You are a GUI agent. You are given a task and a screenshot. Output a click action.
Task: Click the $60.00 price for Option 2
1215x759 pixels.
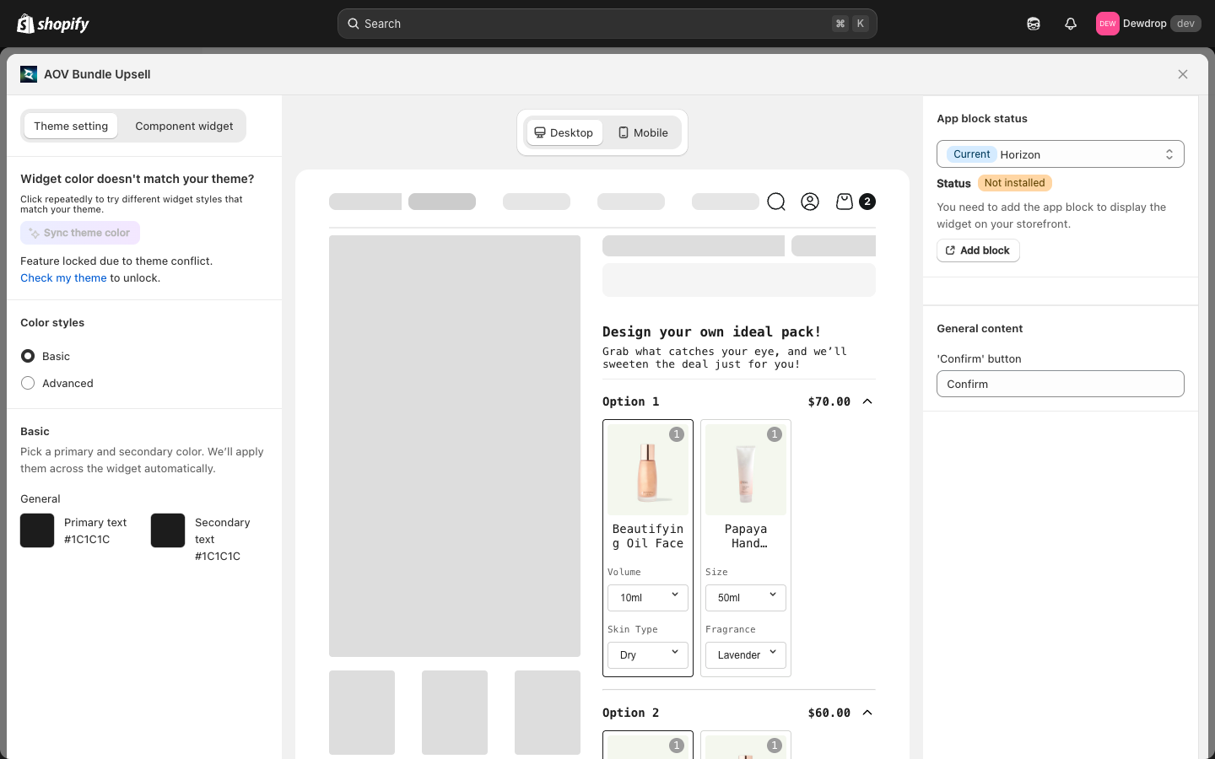click(x=829, y=713)
